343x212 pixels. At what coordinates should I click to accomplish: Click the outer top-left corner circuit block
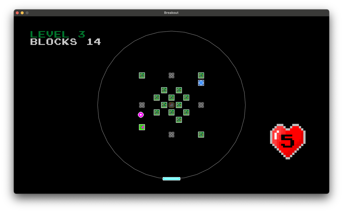[142, 75]
